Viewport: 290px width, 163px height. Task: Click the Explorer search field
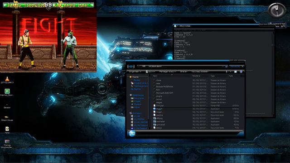(x=236, y=66)
